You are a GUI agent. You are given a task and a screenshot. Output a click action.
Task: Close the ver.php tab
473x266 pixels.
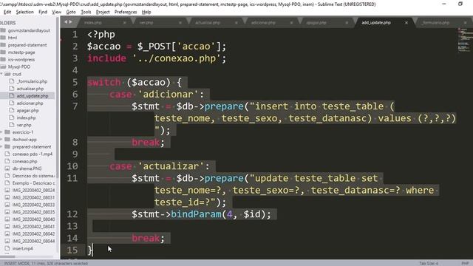(x=180, y=23)
